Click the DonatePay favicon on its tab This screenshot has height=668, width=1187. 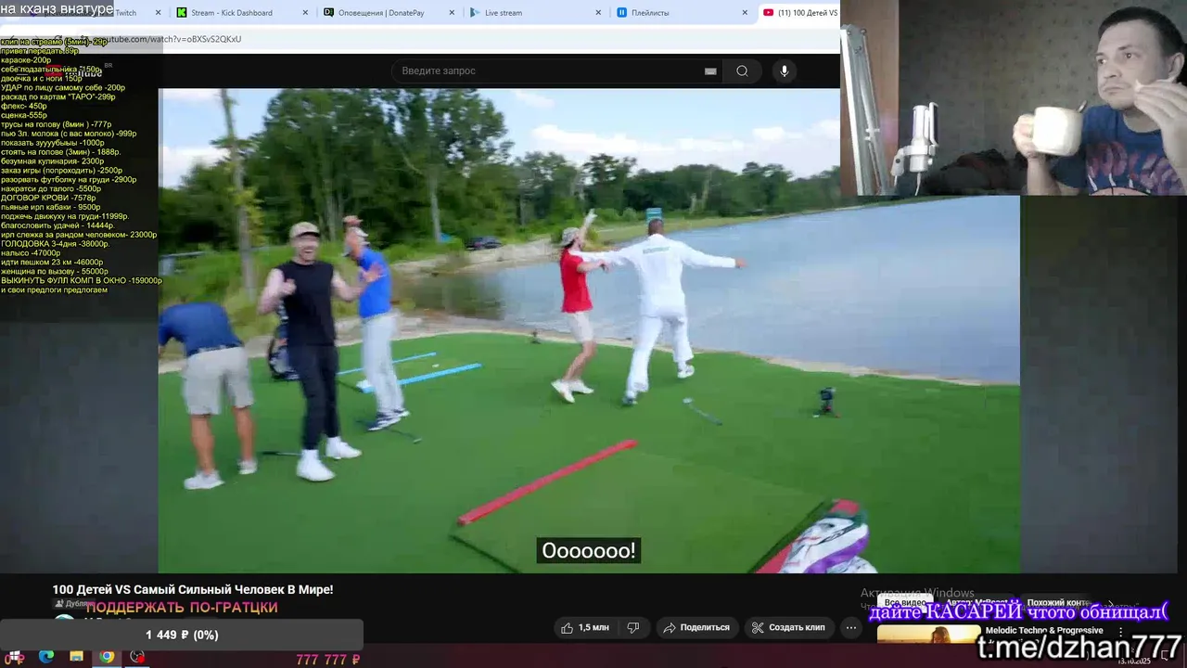[x=328, y=13]
